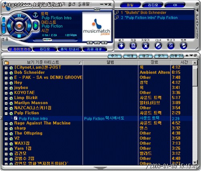The image size is (201, 171).
Task: Click the library scrollbar down arrow
Action: [x=195, y=163]
